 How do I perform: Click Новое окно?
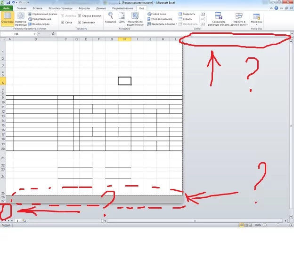point(156,14)
